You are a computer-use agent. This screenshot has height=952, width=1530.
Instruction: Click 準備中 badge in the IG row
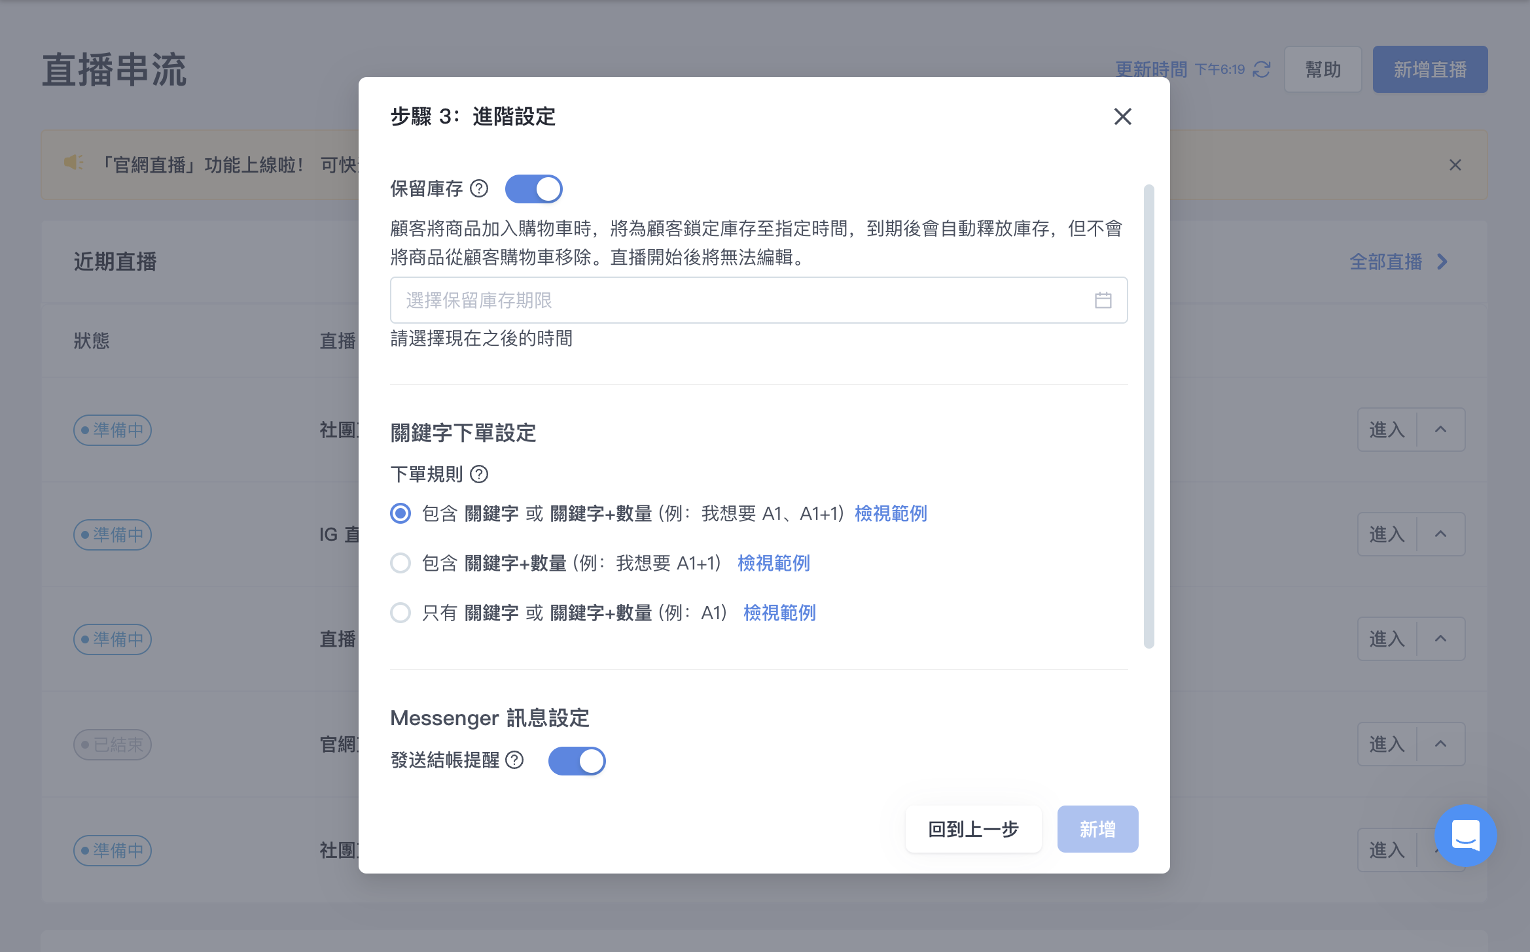click(x=113, y=534)
